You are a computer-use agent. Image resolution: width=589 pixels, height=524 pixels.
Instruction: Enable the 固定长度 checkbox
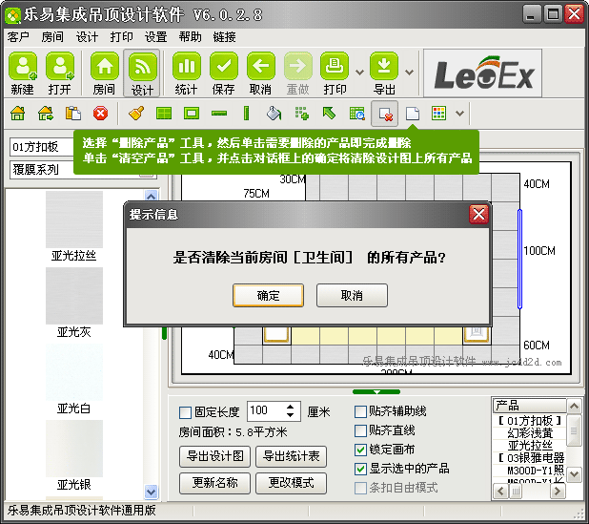(185, 412)
